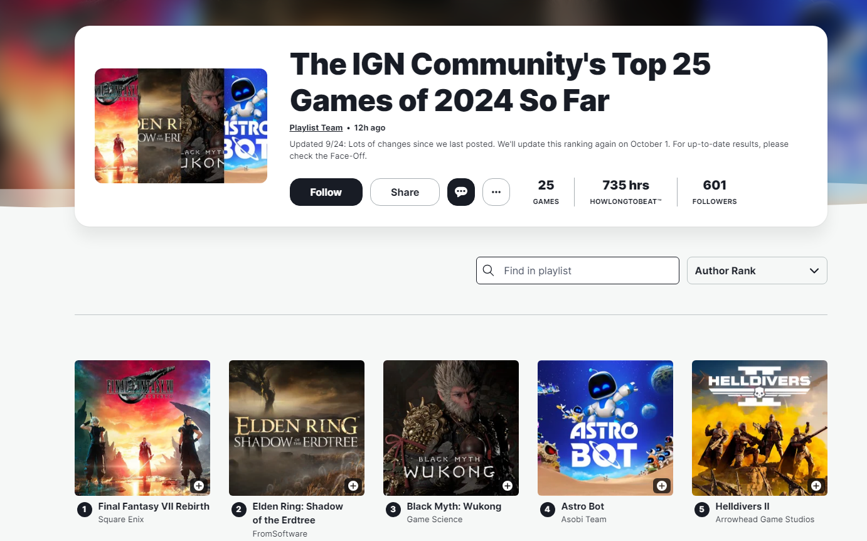
Task: Click the magnifying glass search icon
Action: pos(489,270)
